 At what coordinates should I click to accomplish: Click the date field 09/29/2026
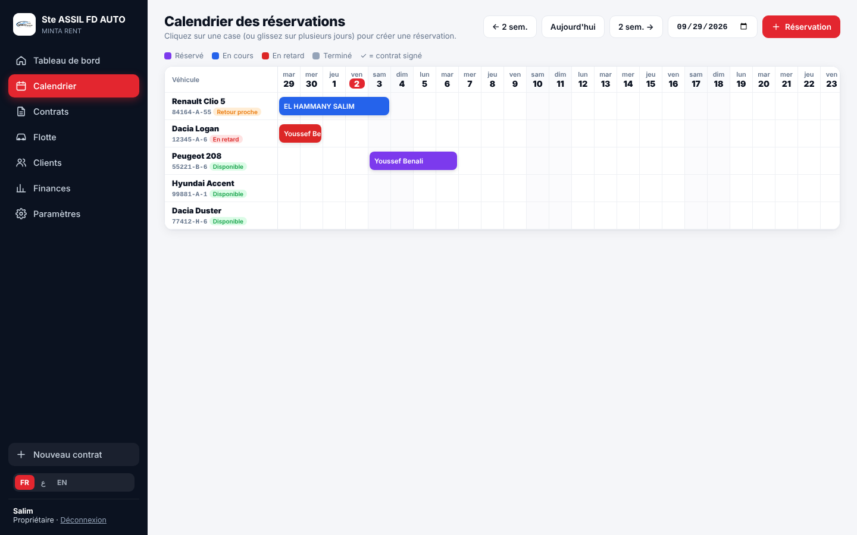tap(712, 27)
